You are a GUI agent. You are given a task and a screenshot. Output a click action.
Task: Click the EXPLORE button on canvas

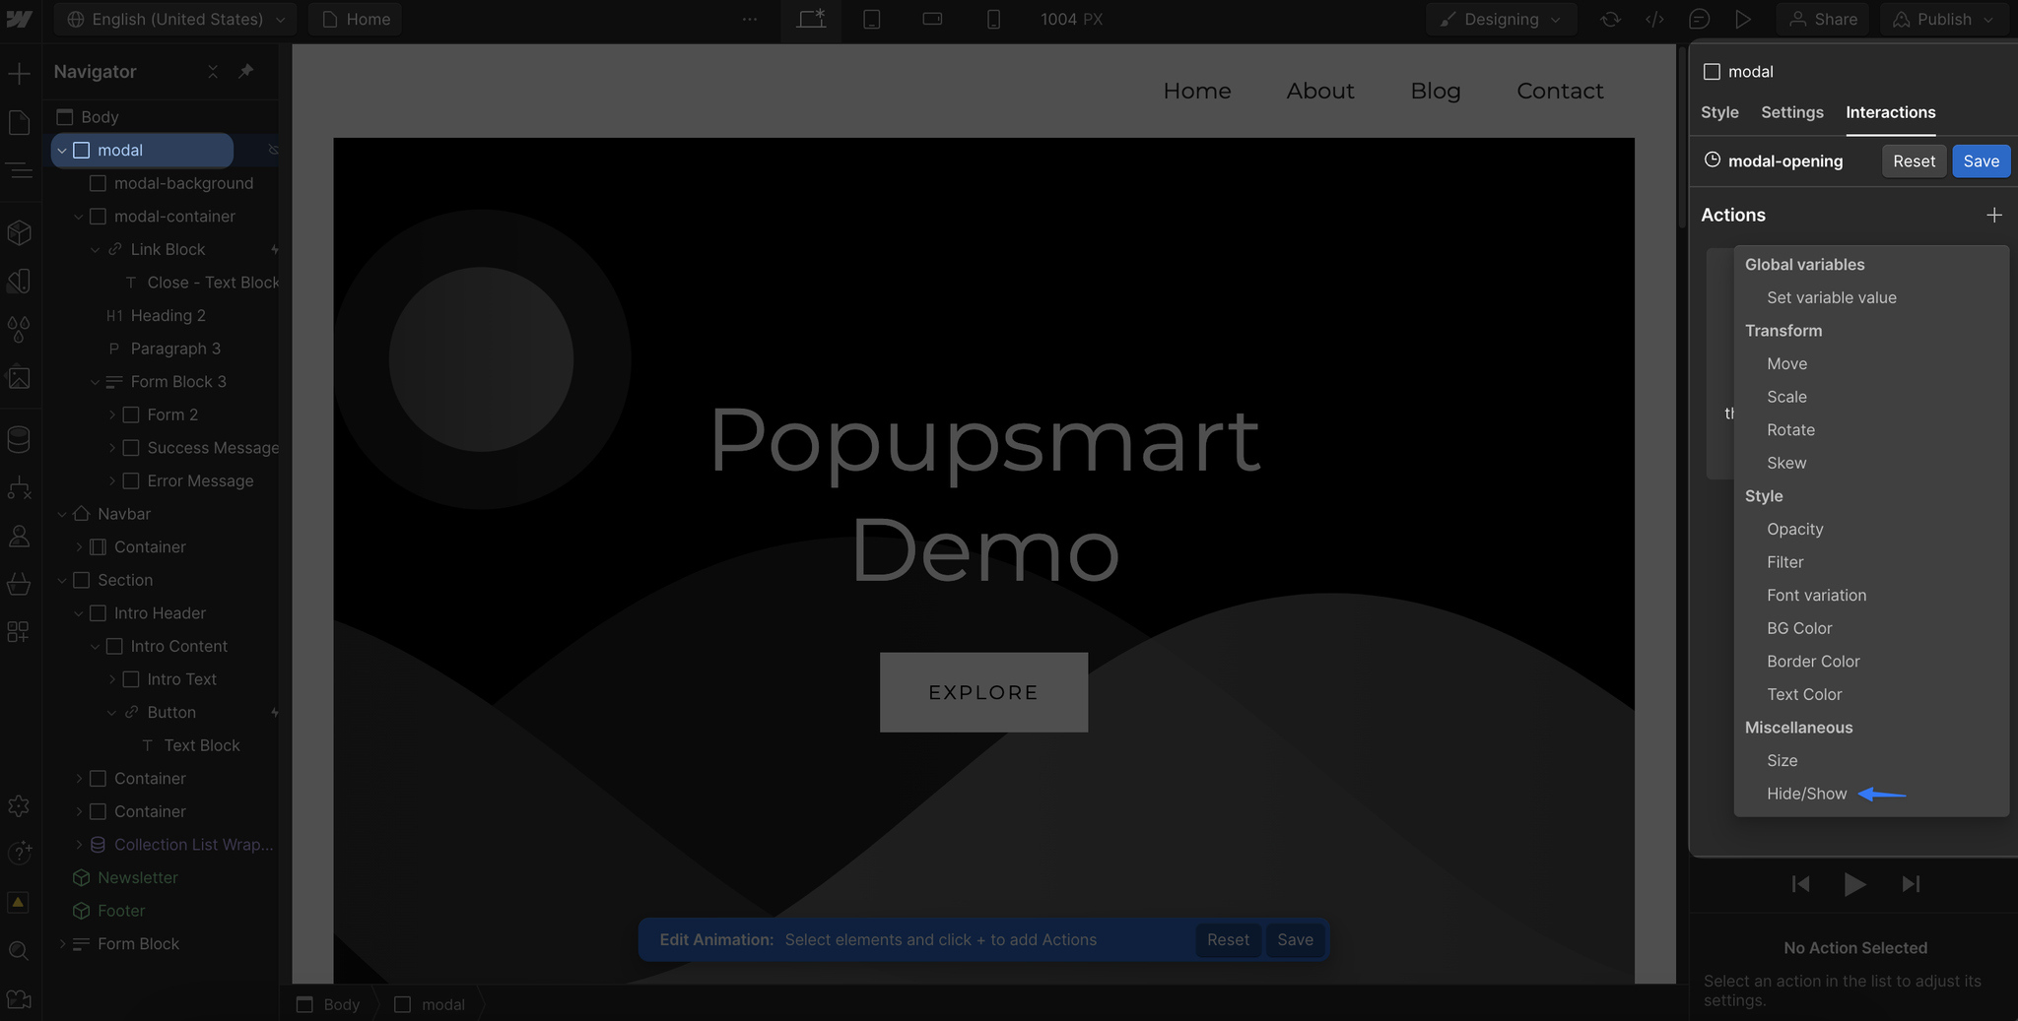tap(983, 692)
